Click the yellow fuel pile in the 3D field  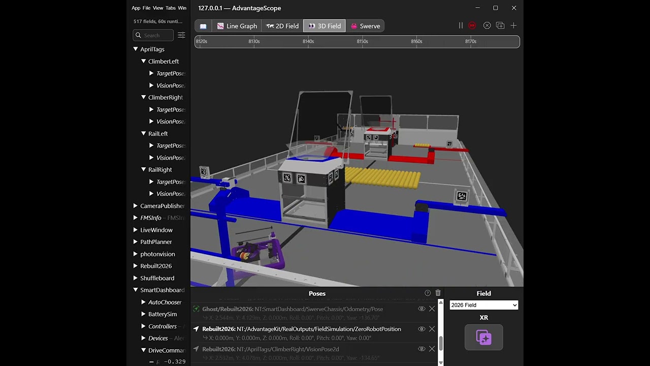pos(383,179)
